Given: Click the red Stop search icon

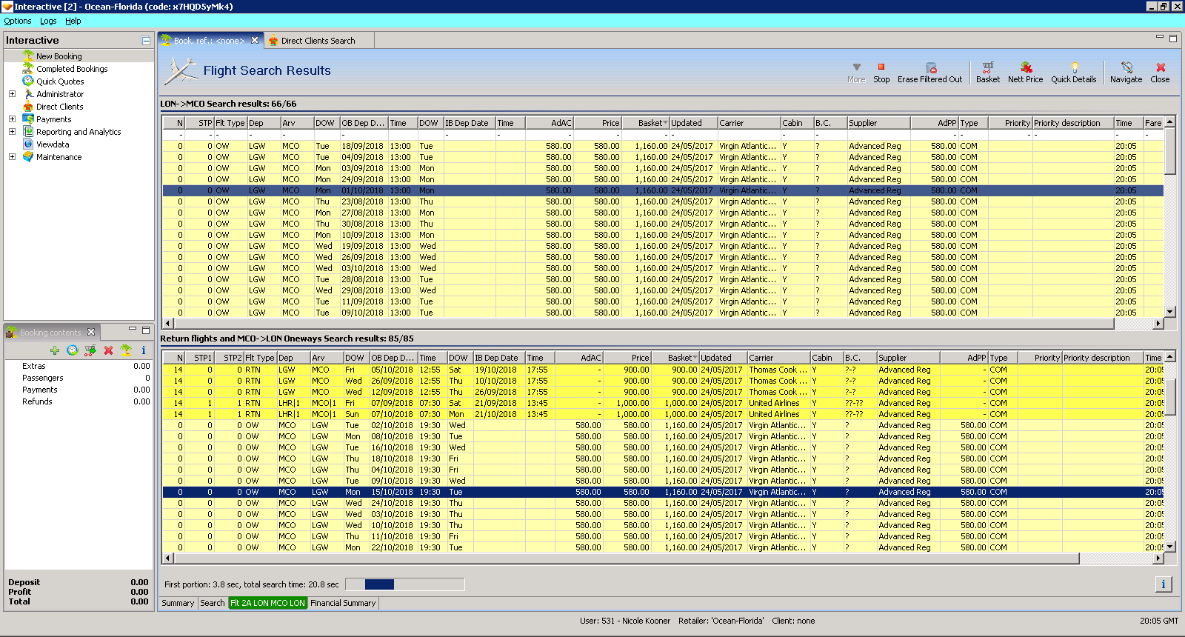Looking at the screenshot, I should [881, 67].
